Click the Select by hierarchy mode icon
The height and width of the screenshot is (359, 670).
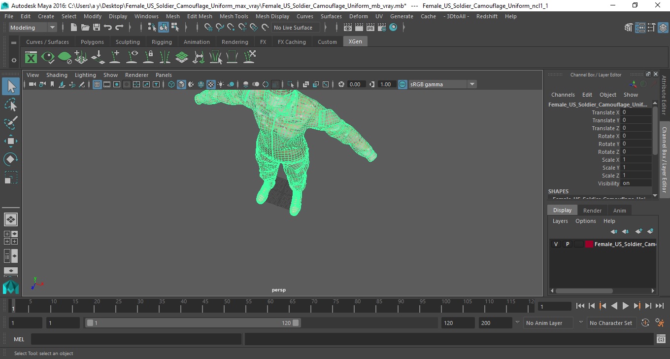152,28
